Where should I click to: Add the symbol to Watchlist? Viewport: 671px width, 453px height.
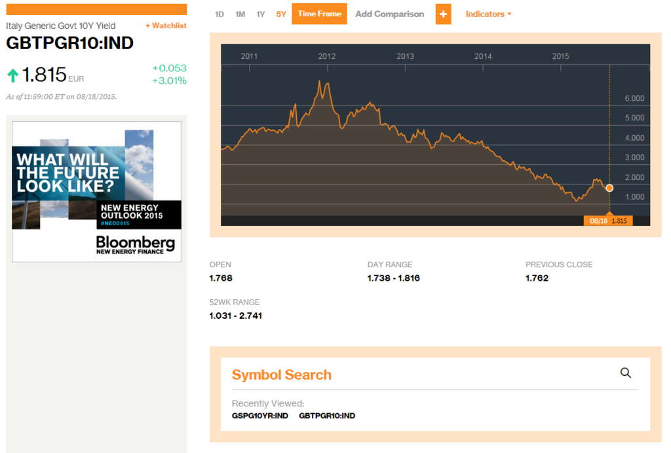point(166,26)
